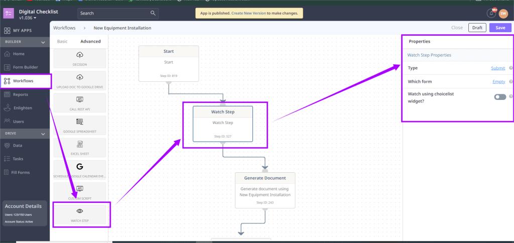
Task: Click the Submit link for Type
Action: pyautogui.click(x=498, y=68)
